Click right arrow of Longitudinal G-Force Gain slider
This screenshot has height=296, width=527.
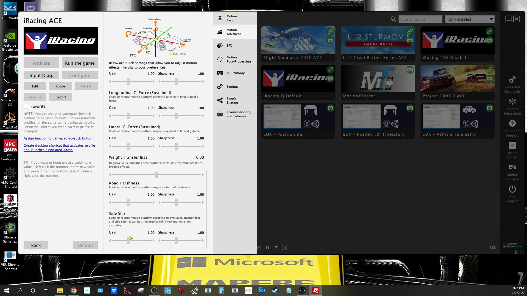(153, 116)
